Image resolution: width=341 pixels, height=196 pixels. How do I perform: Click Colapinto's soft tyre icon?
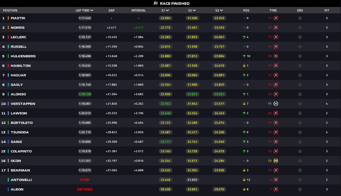click(276, 151)
